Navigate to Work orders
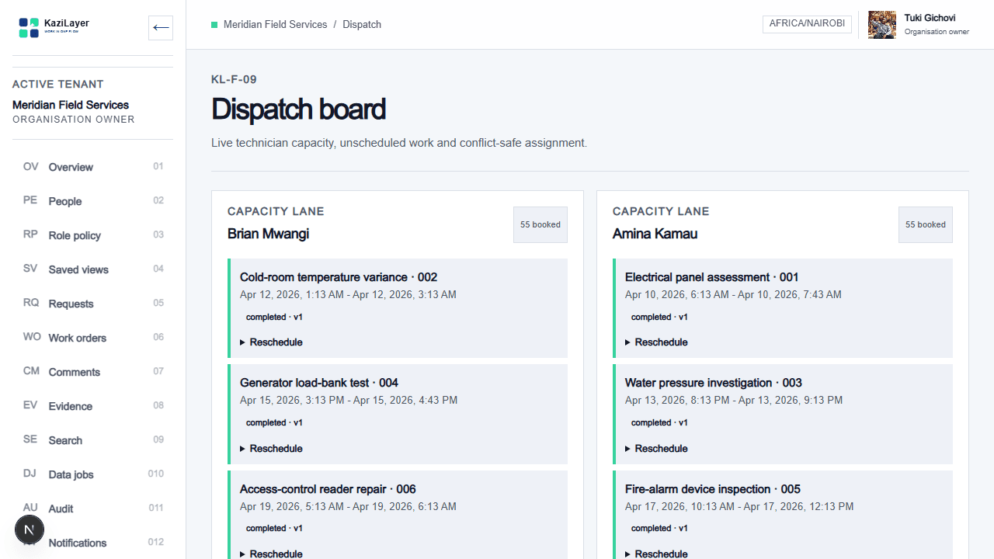Screen dimensions: 994x559 (93, 338)
